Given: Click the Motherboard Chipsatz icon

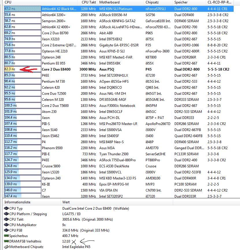Looking at the screenshot, I should 6,247.
